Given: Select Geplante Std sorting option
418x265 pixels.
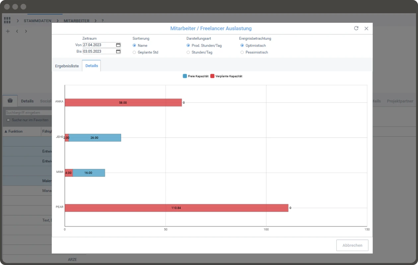Looking at the screenshot, I should click(x=134, y=52).
